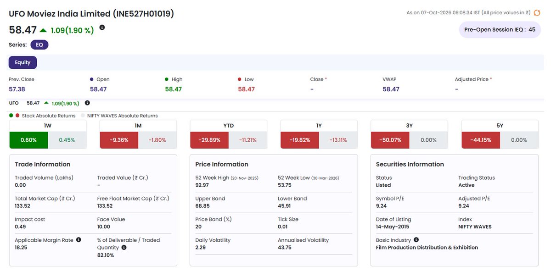The height and width of the screenshot is (277, 551).
Task: Click the Securities Information heading
Action: (410, 164)
